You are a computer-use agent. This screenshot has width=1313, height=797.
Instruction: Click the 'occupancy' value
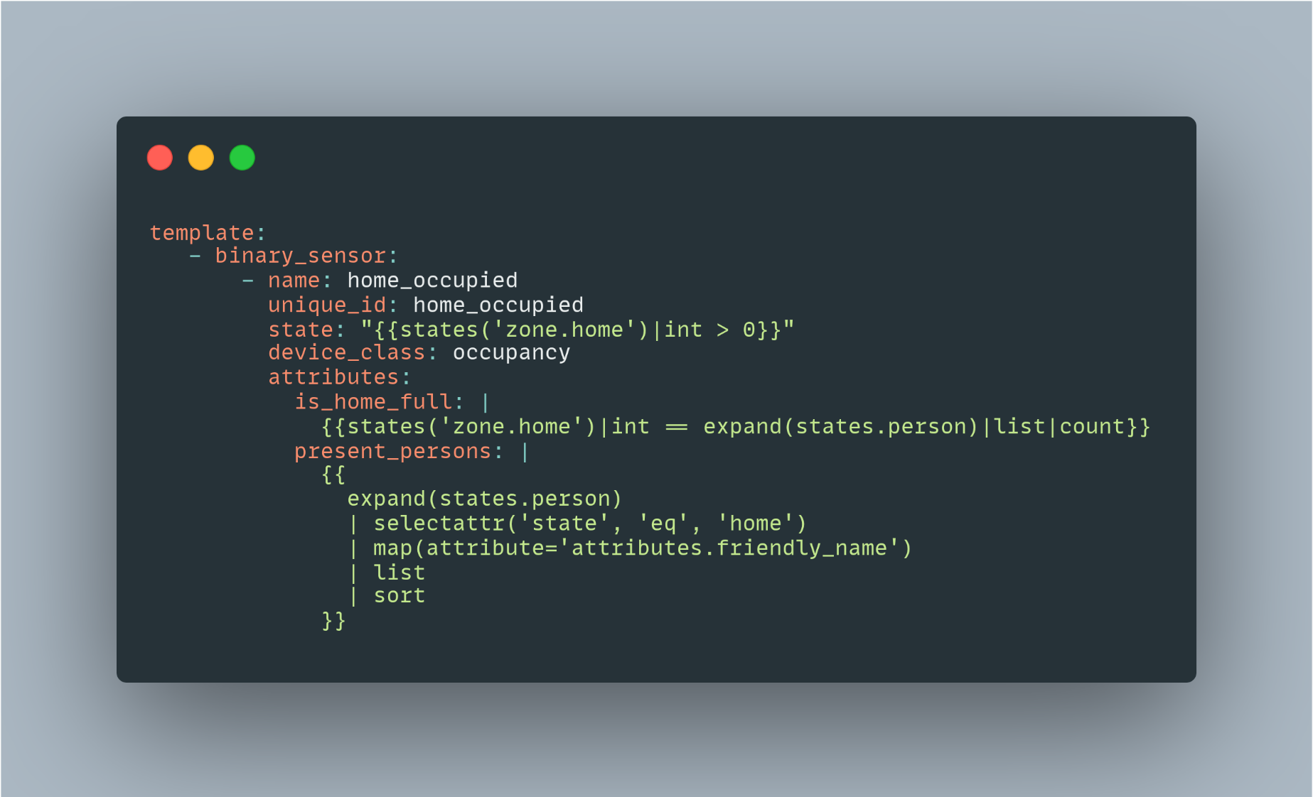[x=512, y=353]
